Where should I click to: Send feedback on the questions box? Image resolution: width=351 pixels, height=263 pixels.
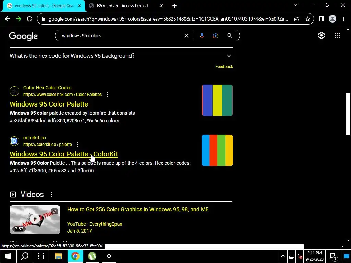pos(224,67)
